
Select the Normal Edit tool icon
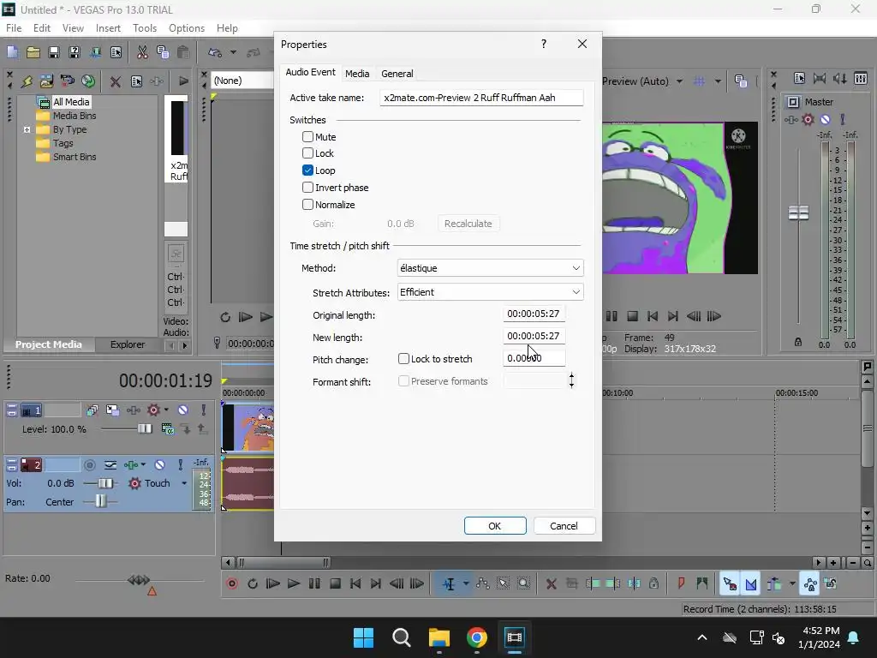click(x=449, y=583)
